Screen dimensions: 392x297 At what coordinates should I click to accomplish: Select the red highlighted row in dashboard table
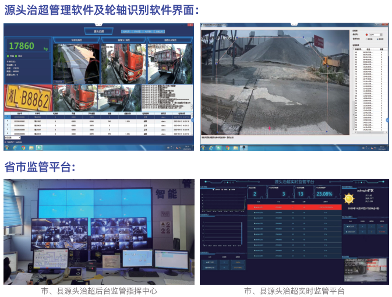click(294, 207)
